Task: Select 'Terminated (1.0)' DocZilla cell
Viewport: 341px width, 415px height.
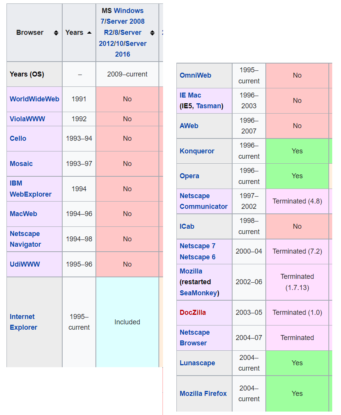Action: (297, 312)
